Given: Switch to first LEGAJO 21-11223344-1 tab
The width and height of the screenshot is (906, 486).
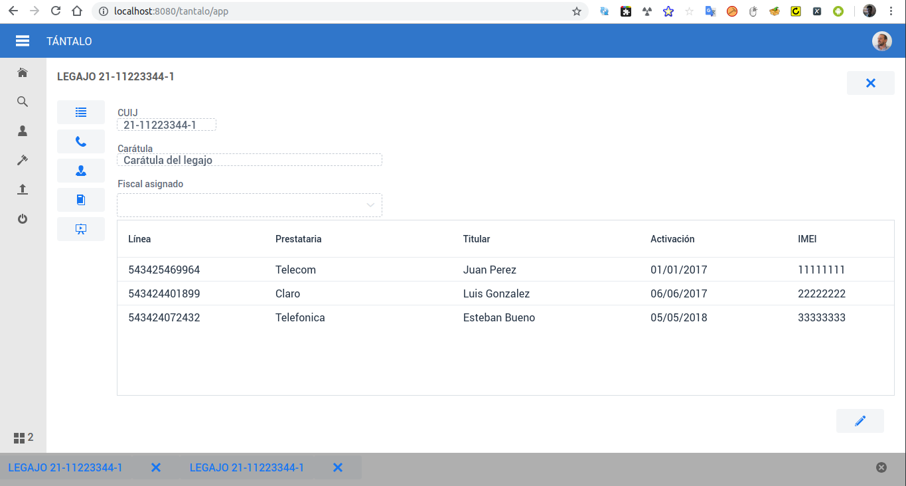Looking at the screenshot, I should coord(65,467).
